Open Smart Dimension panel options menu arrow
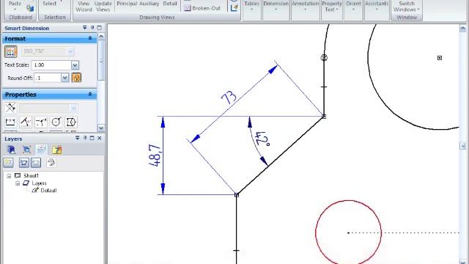The width and height of the screenshot is (469, 264). (x=85, y=28)
